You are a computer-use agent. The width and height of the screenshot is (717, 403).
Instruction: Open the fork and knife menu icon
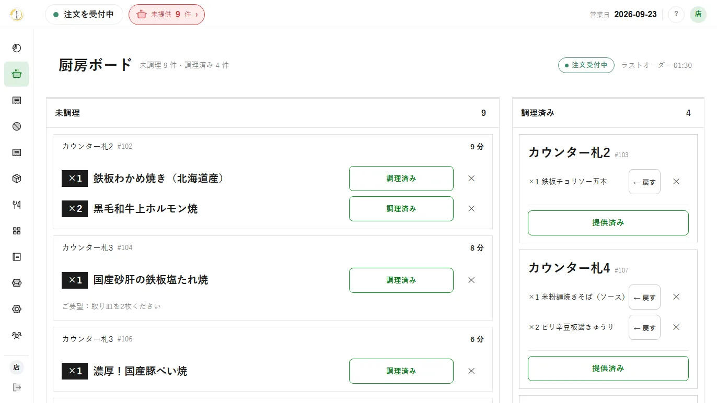pyautogui.click(x=17, y=205)
